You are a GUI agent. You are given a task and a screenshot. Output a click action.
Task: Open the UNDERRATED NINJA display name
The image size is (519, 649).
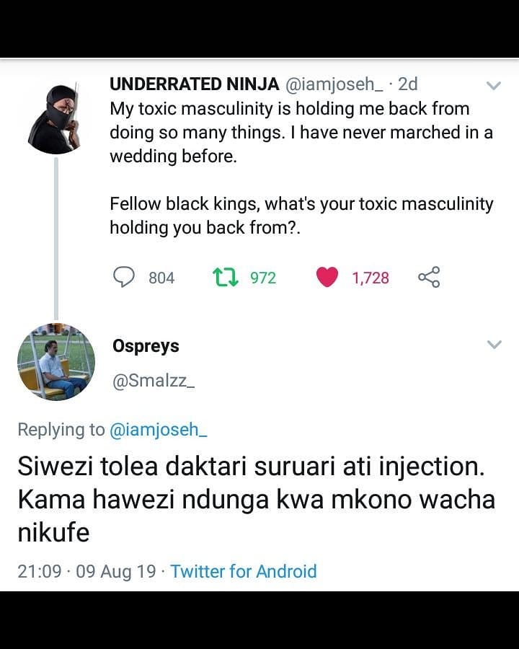pos(194,84)
